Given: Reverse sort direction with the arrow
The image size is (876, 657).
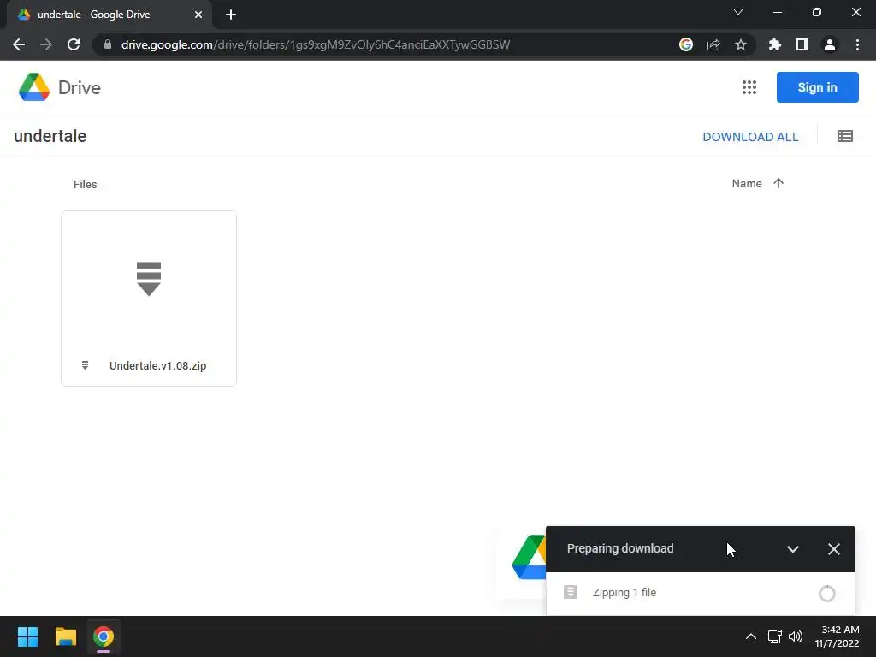Looking at the screenshot, I should click(778, 183).
